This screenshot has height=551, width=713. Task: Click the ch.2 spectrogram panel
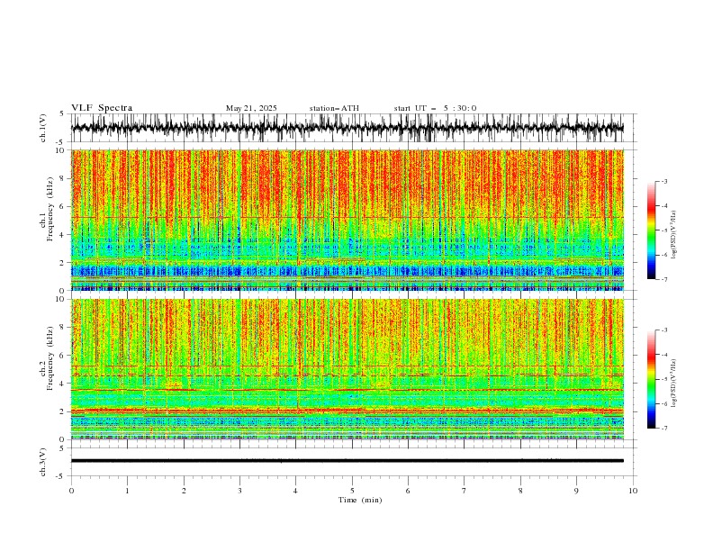(x=347, y=369)
